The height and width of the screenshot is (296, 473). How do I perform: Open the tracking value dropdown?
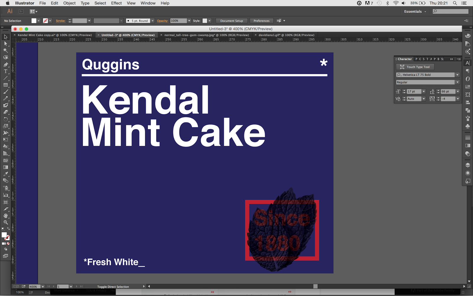(x=458, y=99)
